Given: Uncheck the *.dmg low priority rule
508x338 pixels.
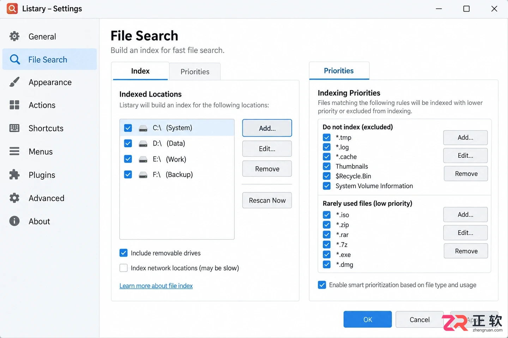Looking at the screenshot, I should click(x=327, y=264).
